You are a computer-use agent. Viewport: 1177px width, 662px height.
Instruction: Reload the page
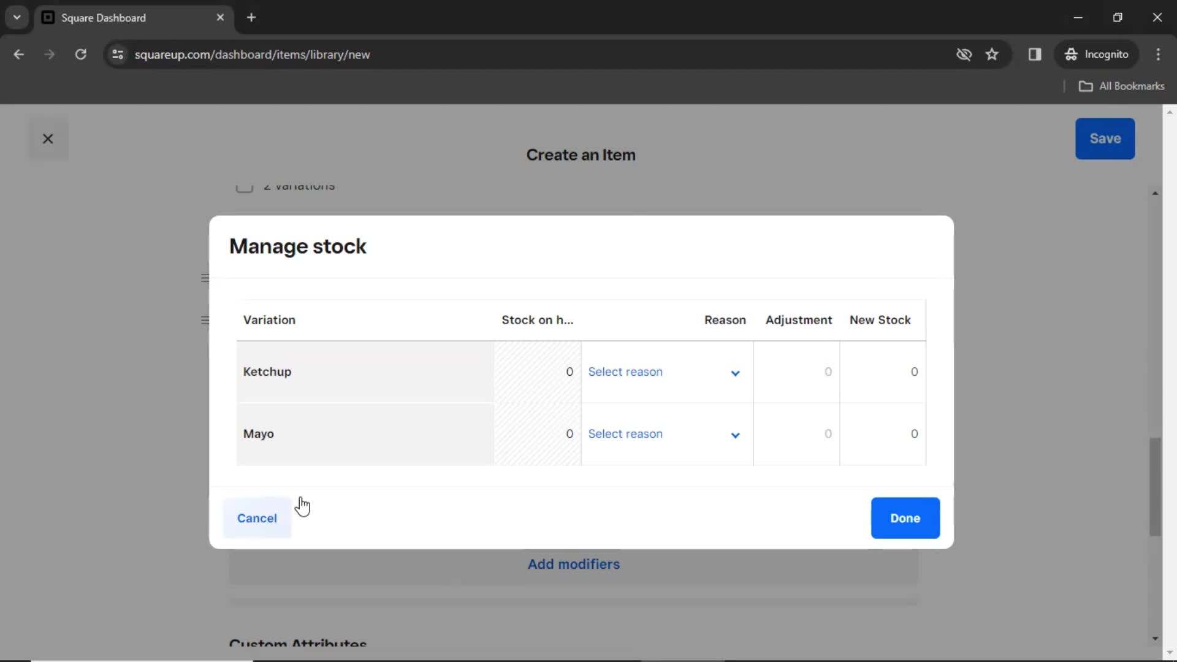pos(80,55)
